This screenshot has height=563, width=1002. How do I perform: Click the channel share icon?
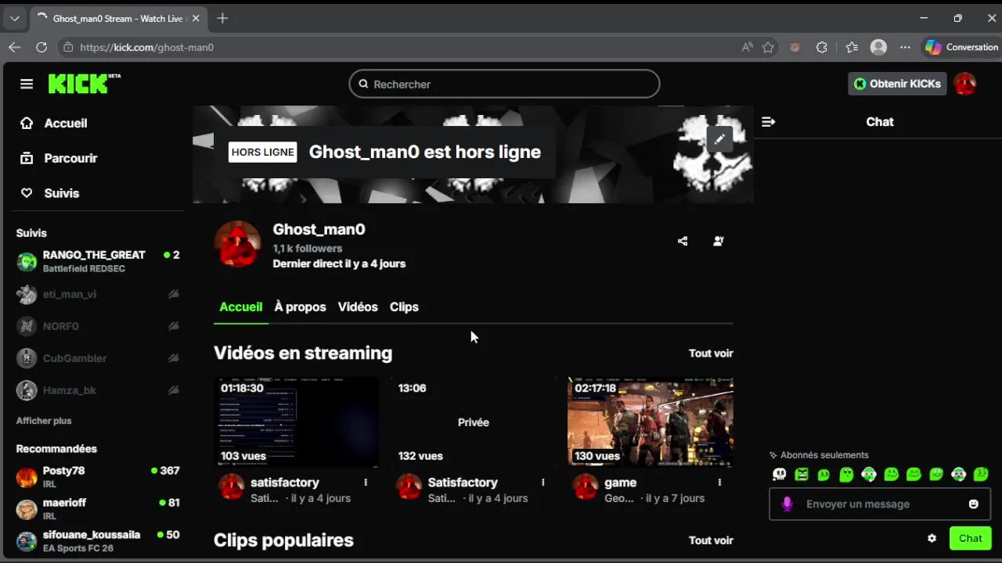point(683,241)
